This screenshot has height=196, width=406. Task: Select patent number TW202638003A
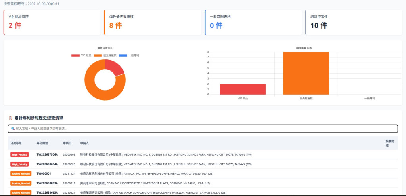[x=47, y=183]
